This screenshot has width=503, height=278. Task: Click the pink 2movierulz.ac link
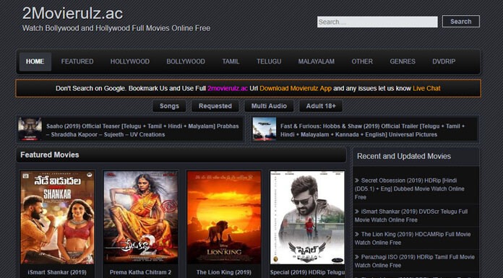click(x=228, y=89)
